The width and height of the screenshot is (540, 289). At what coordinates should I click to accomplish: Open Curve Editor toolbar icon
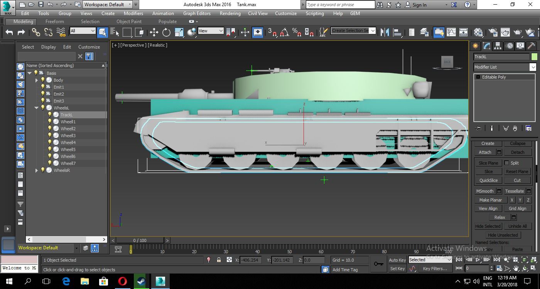451,32
